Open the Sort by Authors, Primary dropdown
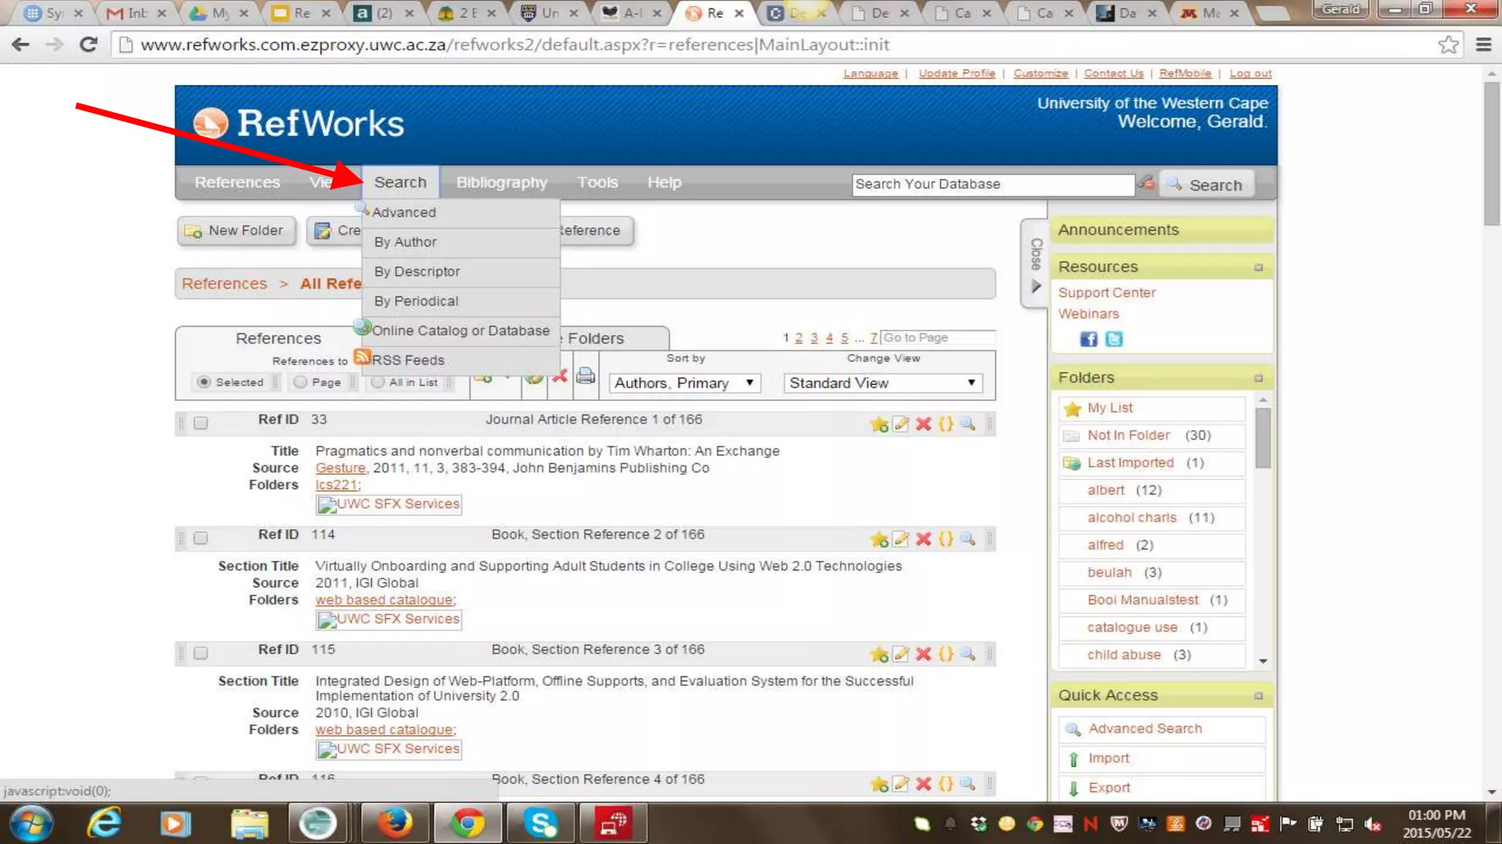Viewport: 1502px width, 844px height. [x=684, y=383]
